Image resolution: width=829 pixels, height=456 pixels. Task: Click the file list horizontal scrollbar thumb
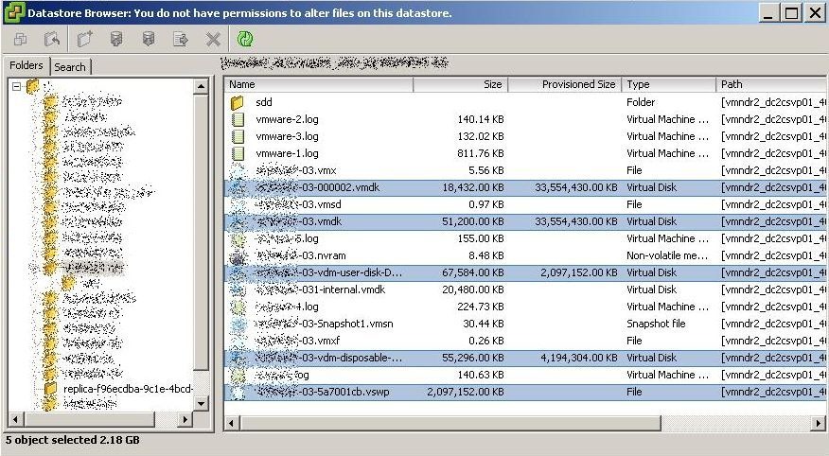(x=450, y=423)
